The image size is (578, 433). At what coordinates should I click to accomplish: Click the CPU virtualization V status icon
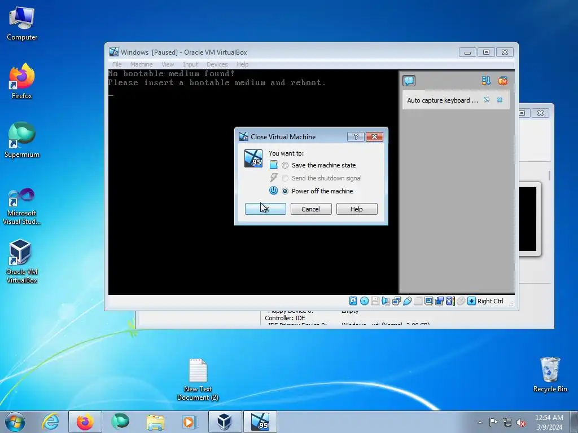coord(450,301)
